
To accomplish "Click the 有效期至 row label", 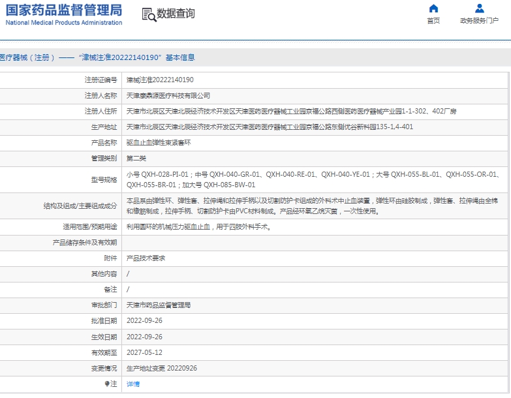I will (x=104, y=352).
